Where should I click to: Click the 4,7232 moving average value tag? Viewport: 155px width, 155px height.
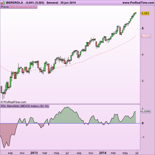pyautogui.click(x=146, y=36)
